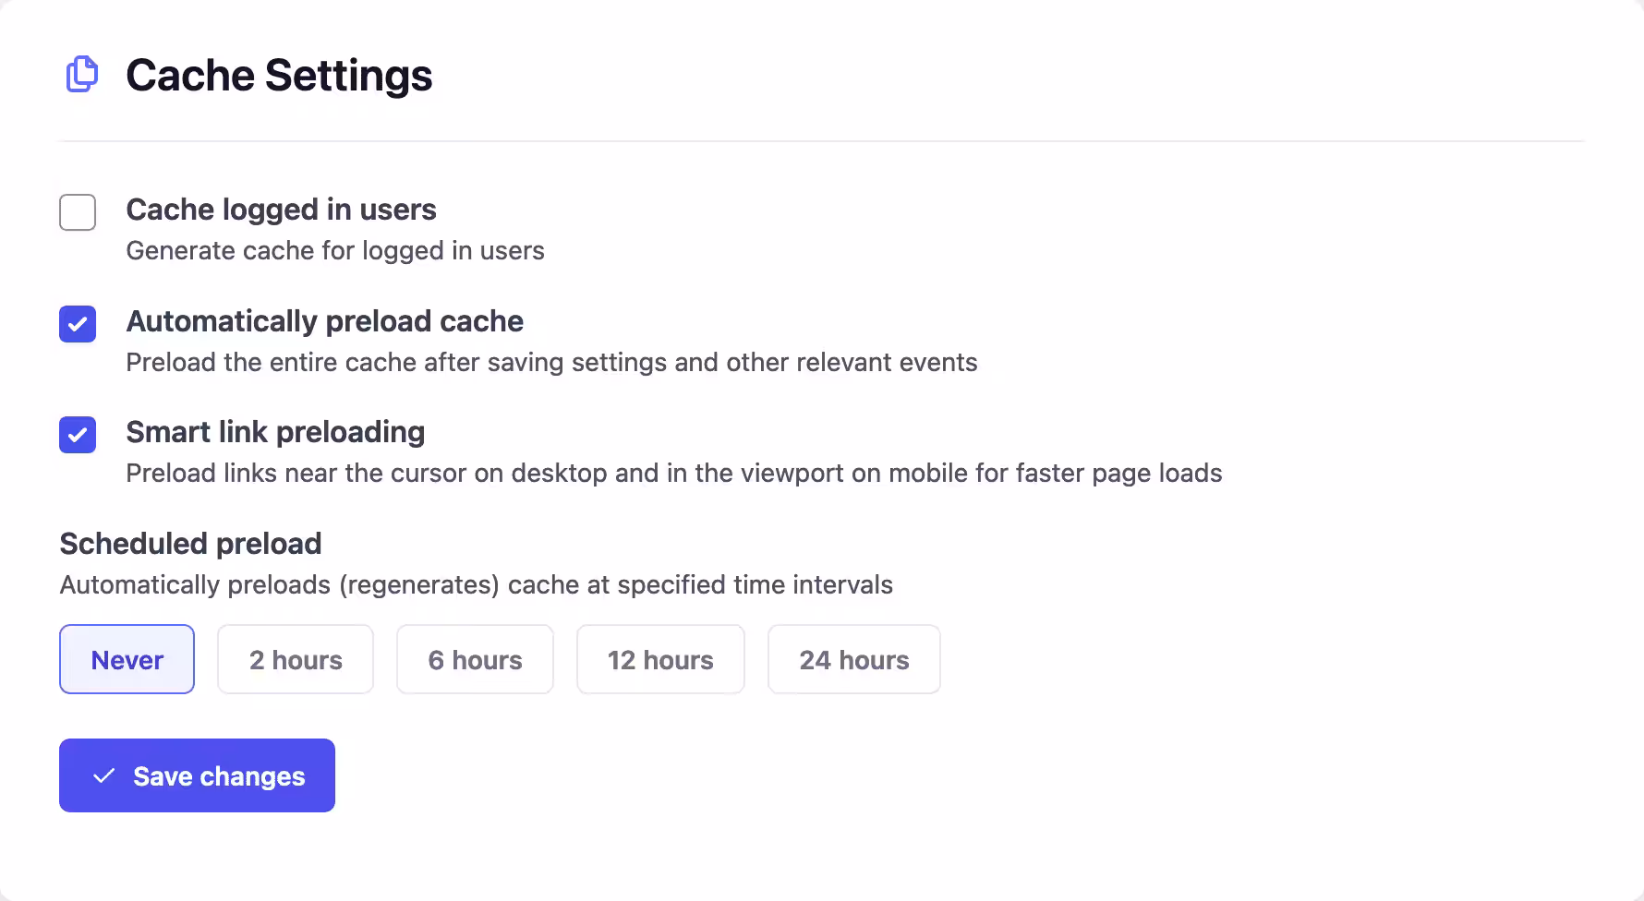
Task: Click the Save changes button
Action: tap(197, 775)
